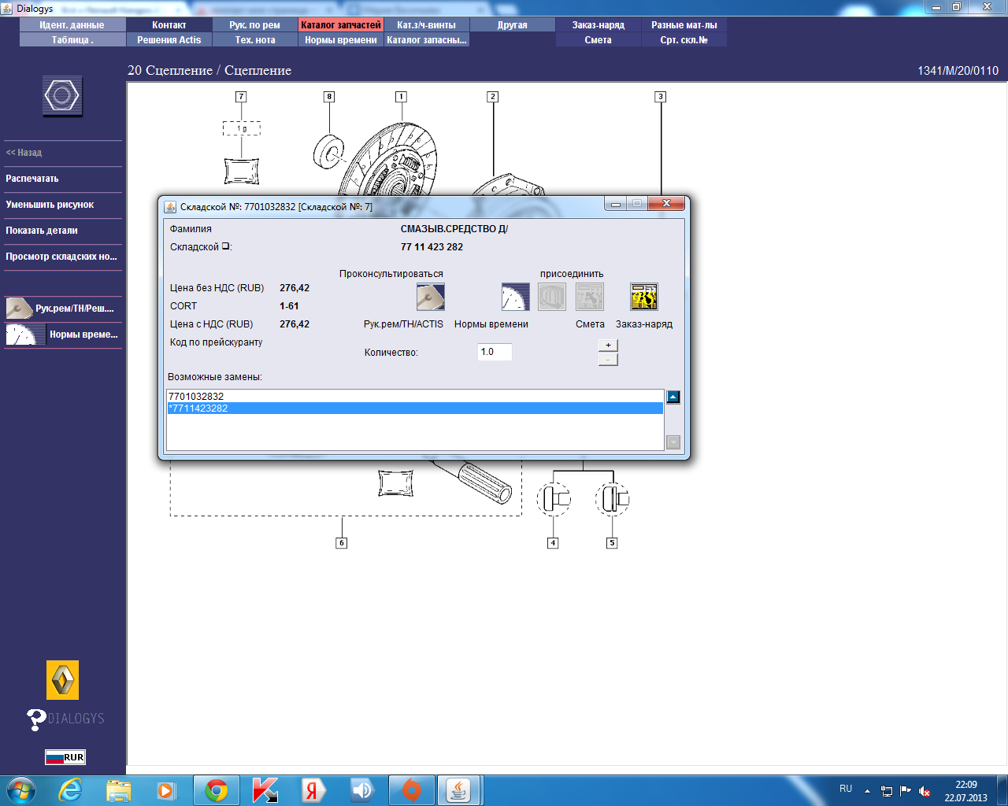Show hidden tray icons arrow
This screenshot has height=806, width=1008.
(x=867, y=791)
